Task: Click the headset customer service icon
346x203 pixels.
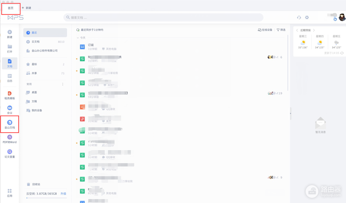Action: click(x=299, y=17)
